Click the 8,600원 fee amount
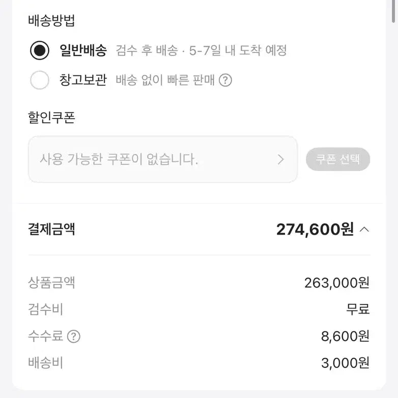 (345, 336)
